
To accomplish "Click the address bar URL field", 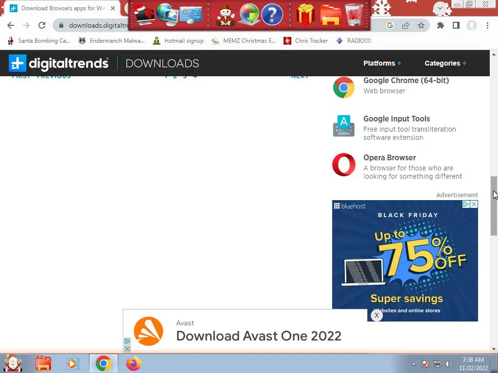I will [98, 25].
